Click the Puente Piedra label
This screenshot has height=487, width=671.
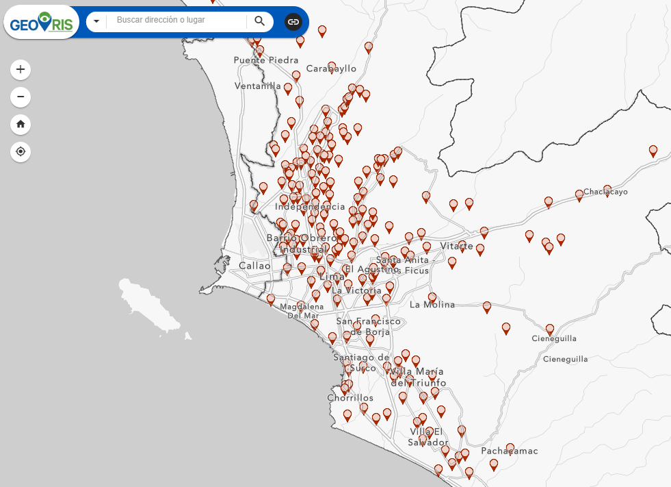[x=266, y=60]
